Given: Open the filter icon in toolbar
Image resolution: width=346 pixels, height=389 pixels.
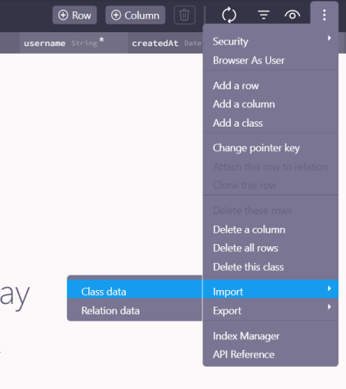Looking at the screenshot, I should pos(264,15).
